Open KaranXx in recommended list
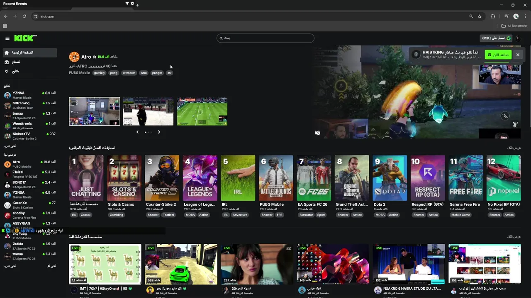This screenshot has height=298, width=531. (x=29, y=205)
